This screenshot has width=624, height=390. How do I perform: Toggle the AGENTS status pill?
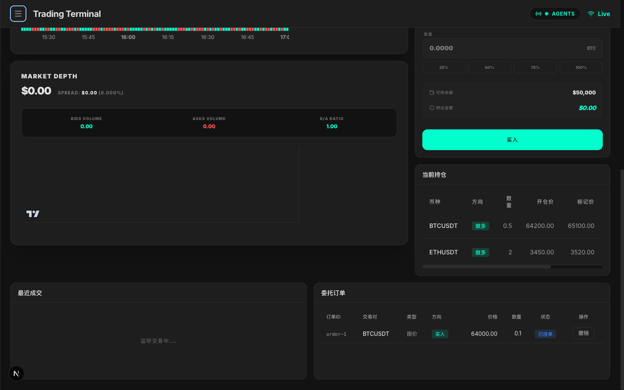(555, 14)
